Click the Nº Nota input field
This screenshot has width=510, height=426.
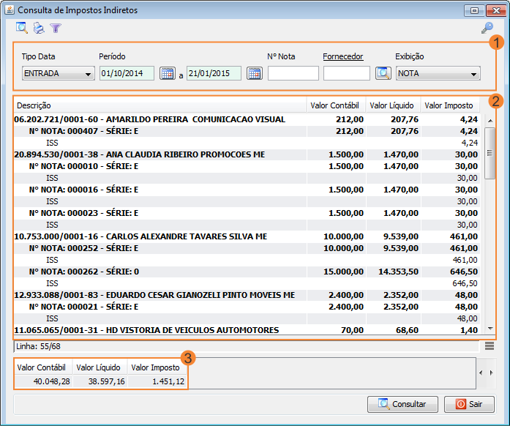pyautogui.click(x=293, y=73)
